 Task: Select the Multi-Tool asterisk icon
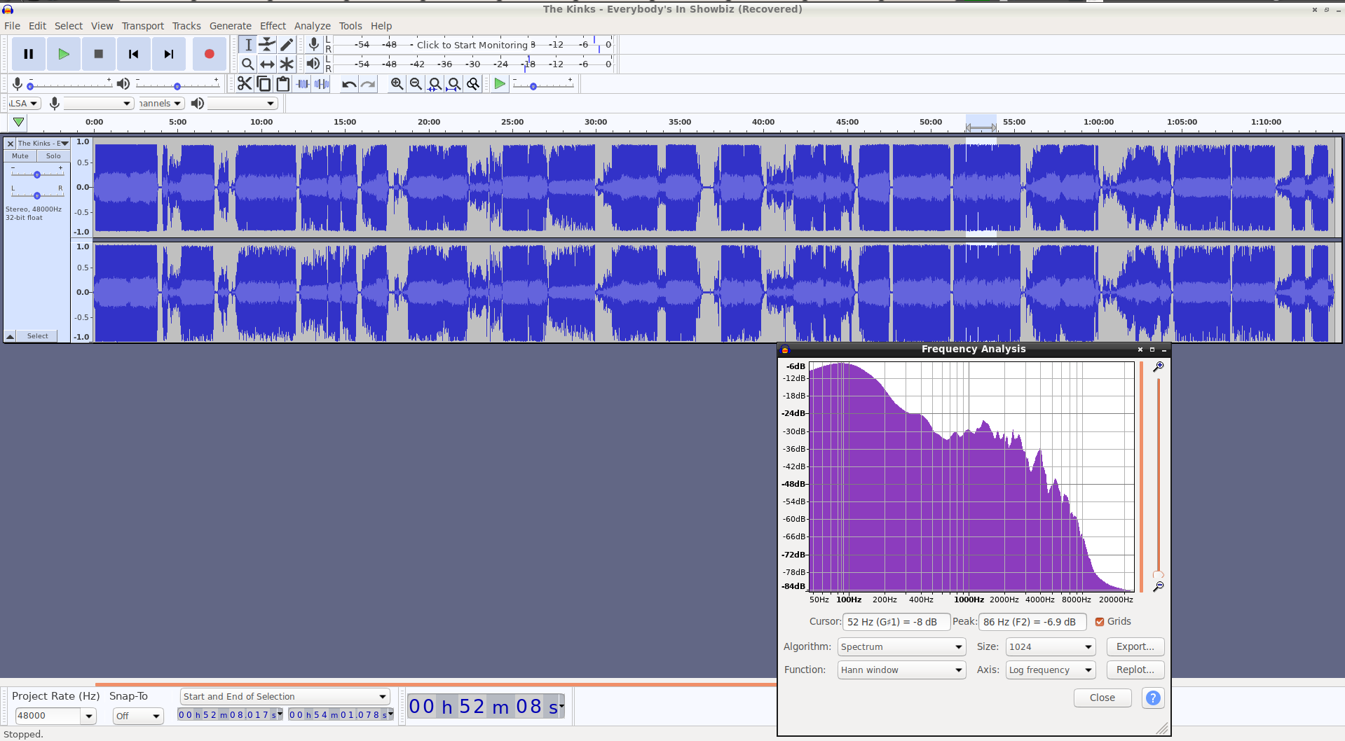[287, 64]
